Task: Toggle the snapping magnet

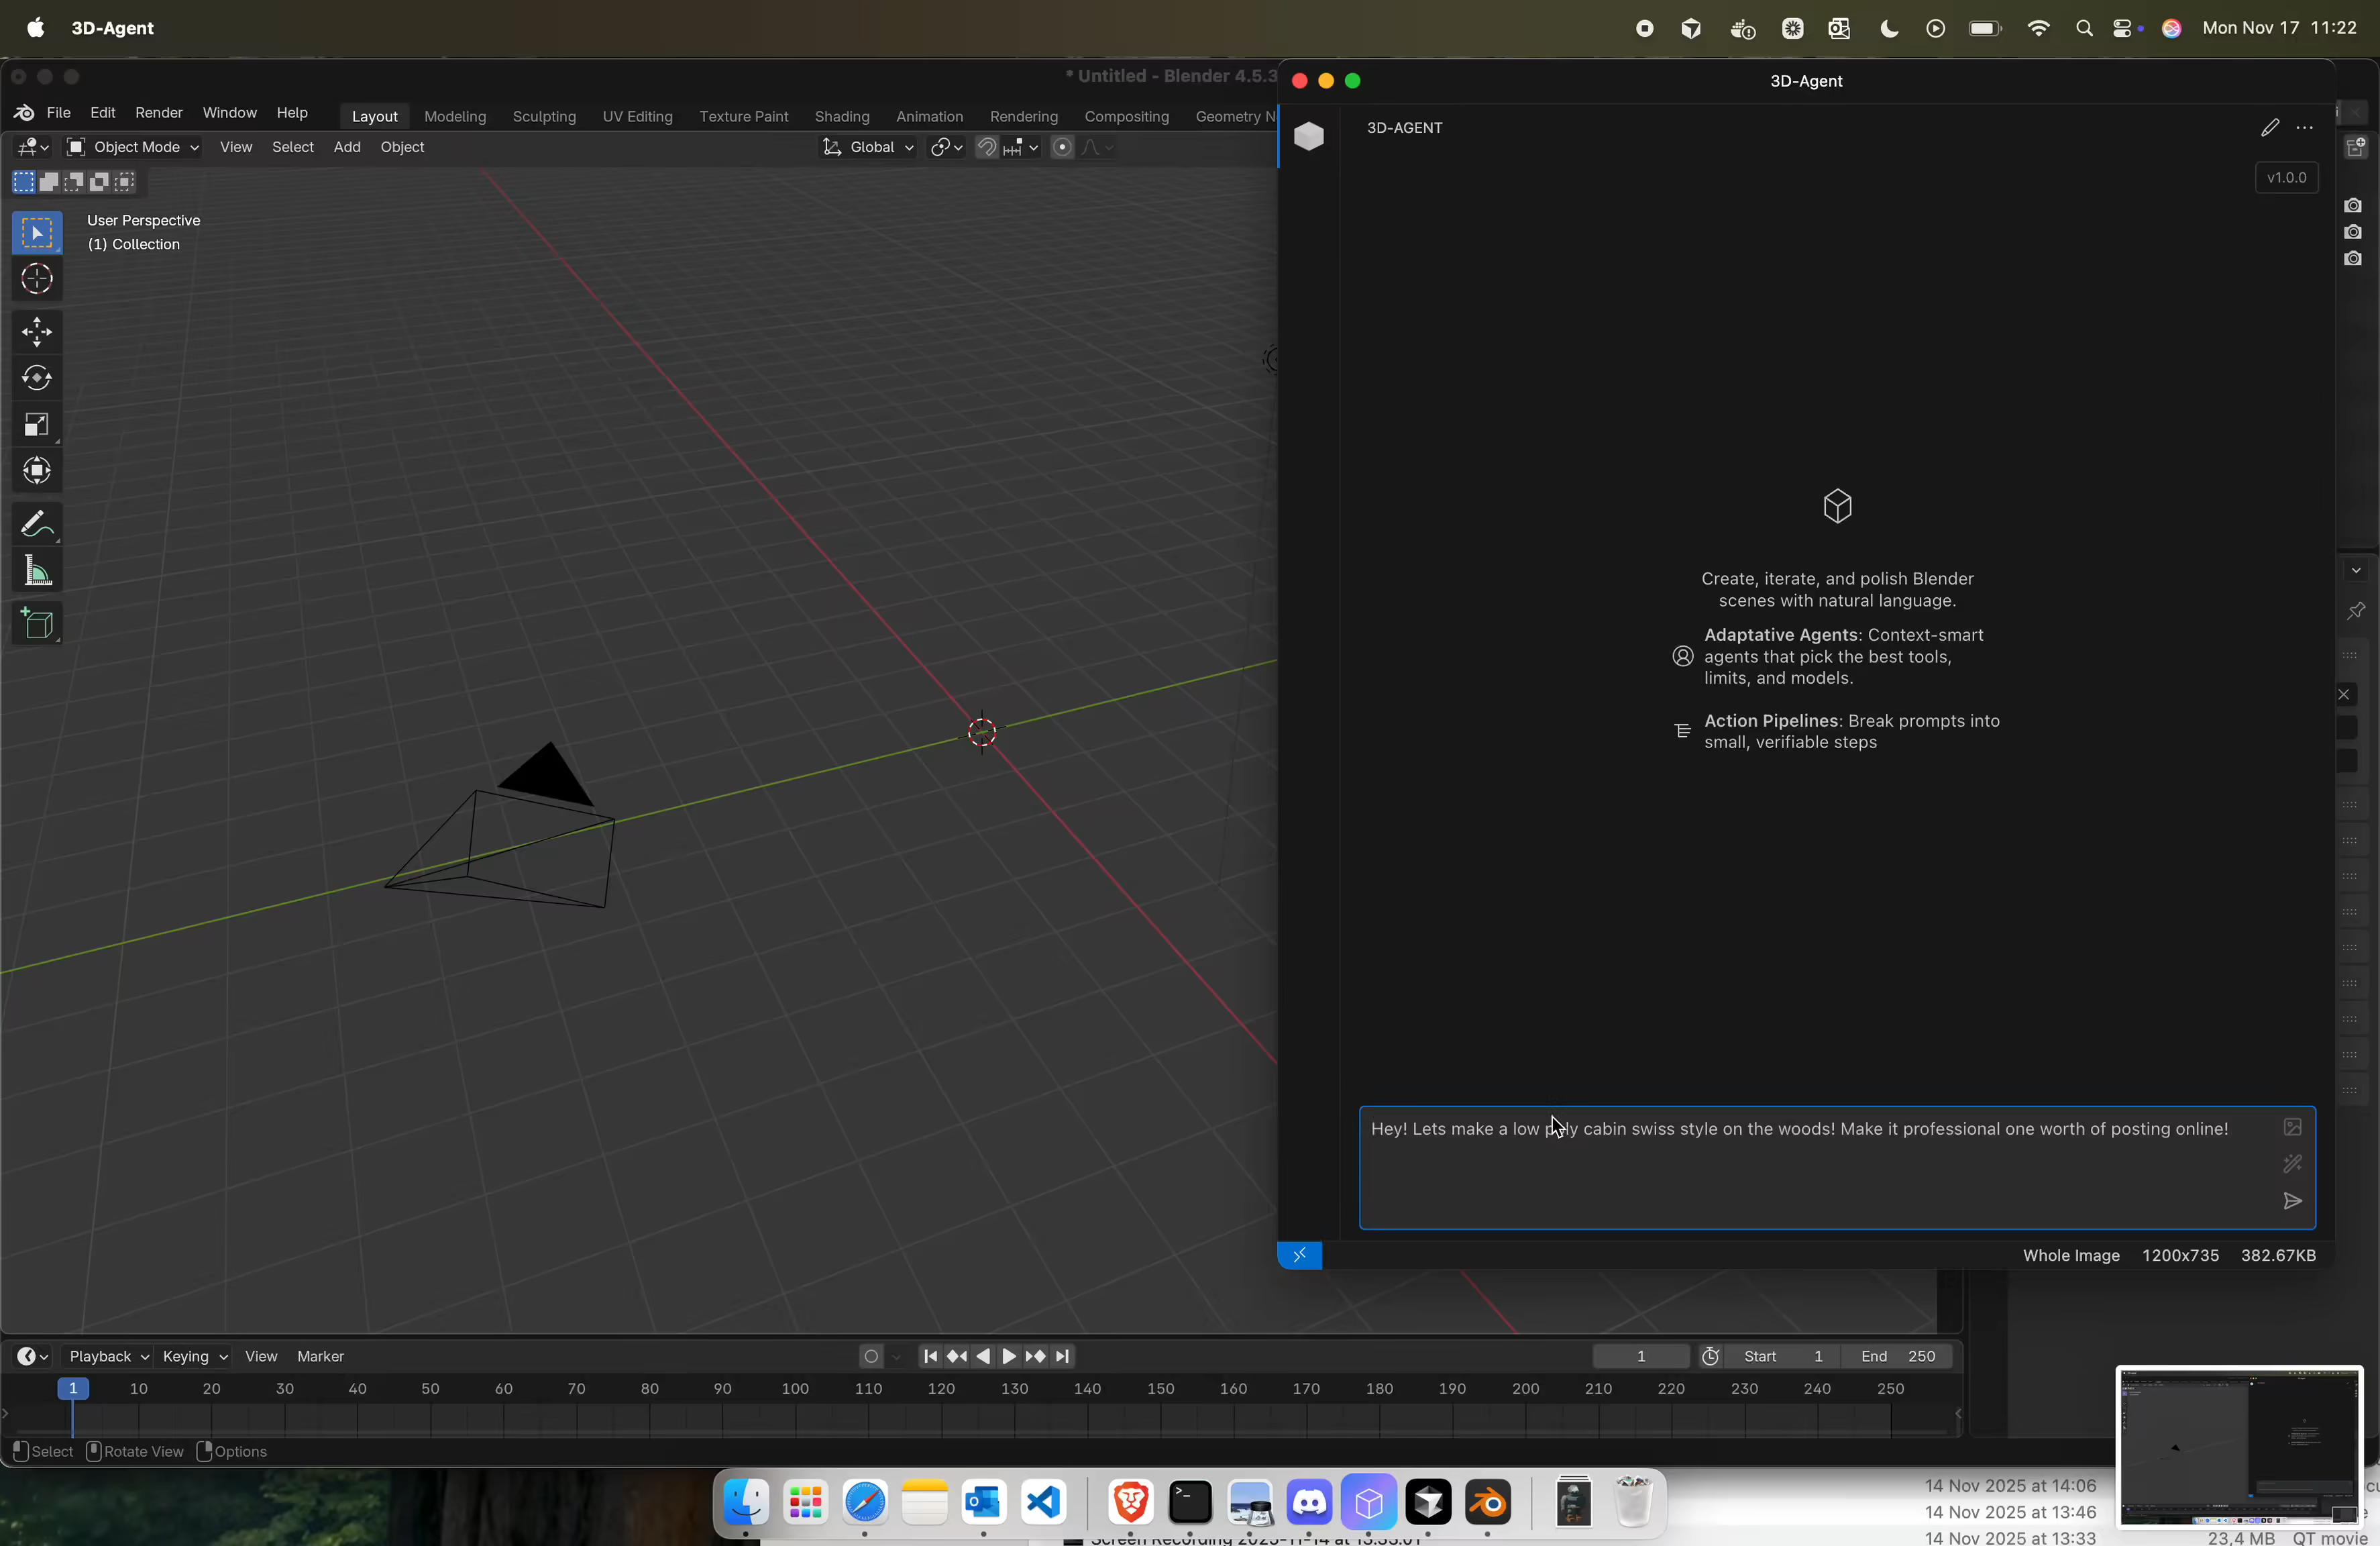Action: coord(986,147)
